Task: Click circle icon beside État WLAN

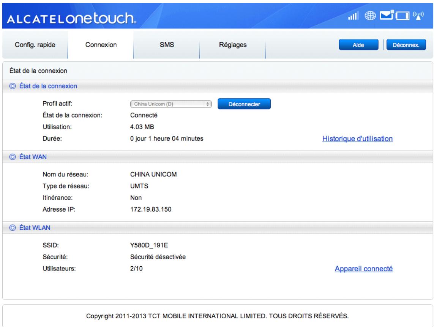Action: (13, 228)
